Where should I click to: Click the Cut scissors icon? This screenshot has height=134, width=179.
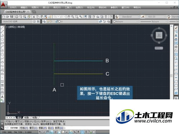coord(34,17)
